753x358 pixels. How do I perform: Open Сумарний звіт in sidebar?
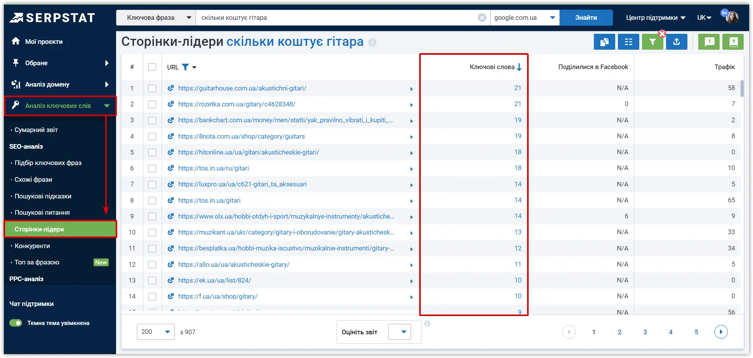point(36,130)
